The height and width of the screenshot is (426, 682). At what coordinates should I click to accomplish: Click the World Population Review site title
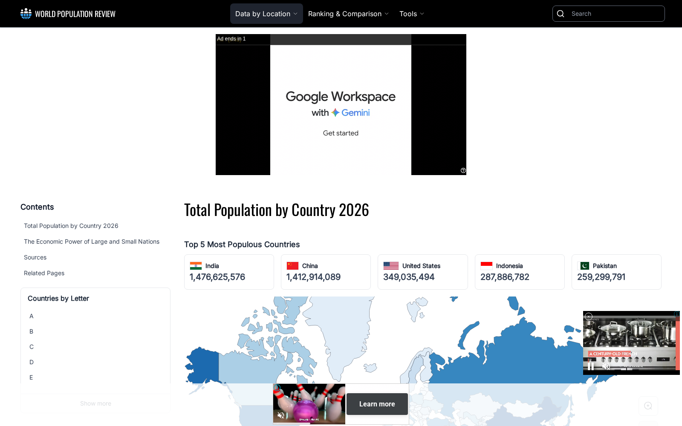(x=75, y=14)
